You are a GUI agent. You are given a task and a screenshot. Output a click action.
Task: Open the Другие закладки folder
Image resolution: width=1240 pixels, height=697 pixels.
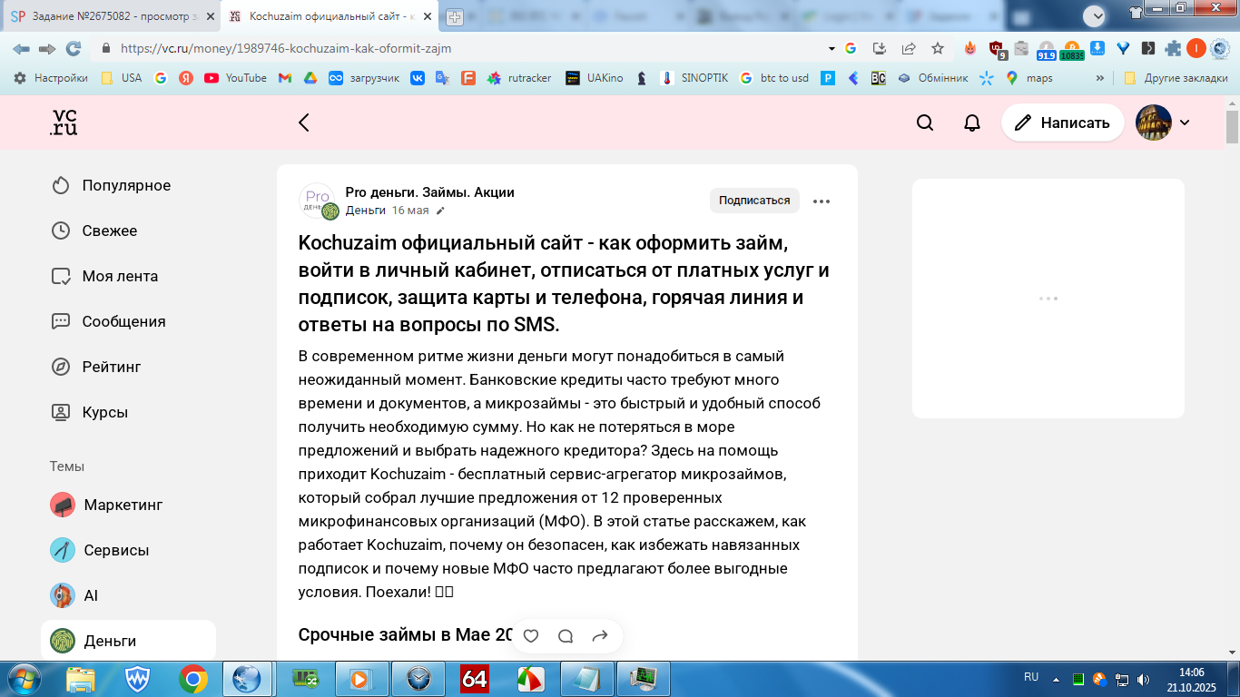coord(1176,78)
